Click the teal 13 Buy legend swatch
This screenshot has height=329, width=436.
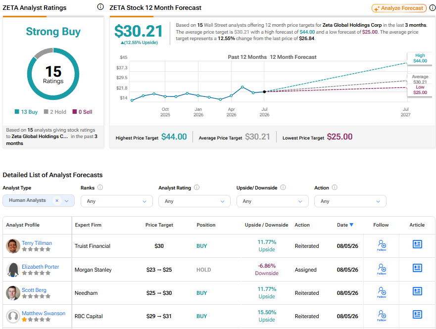coord(17,112)
